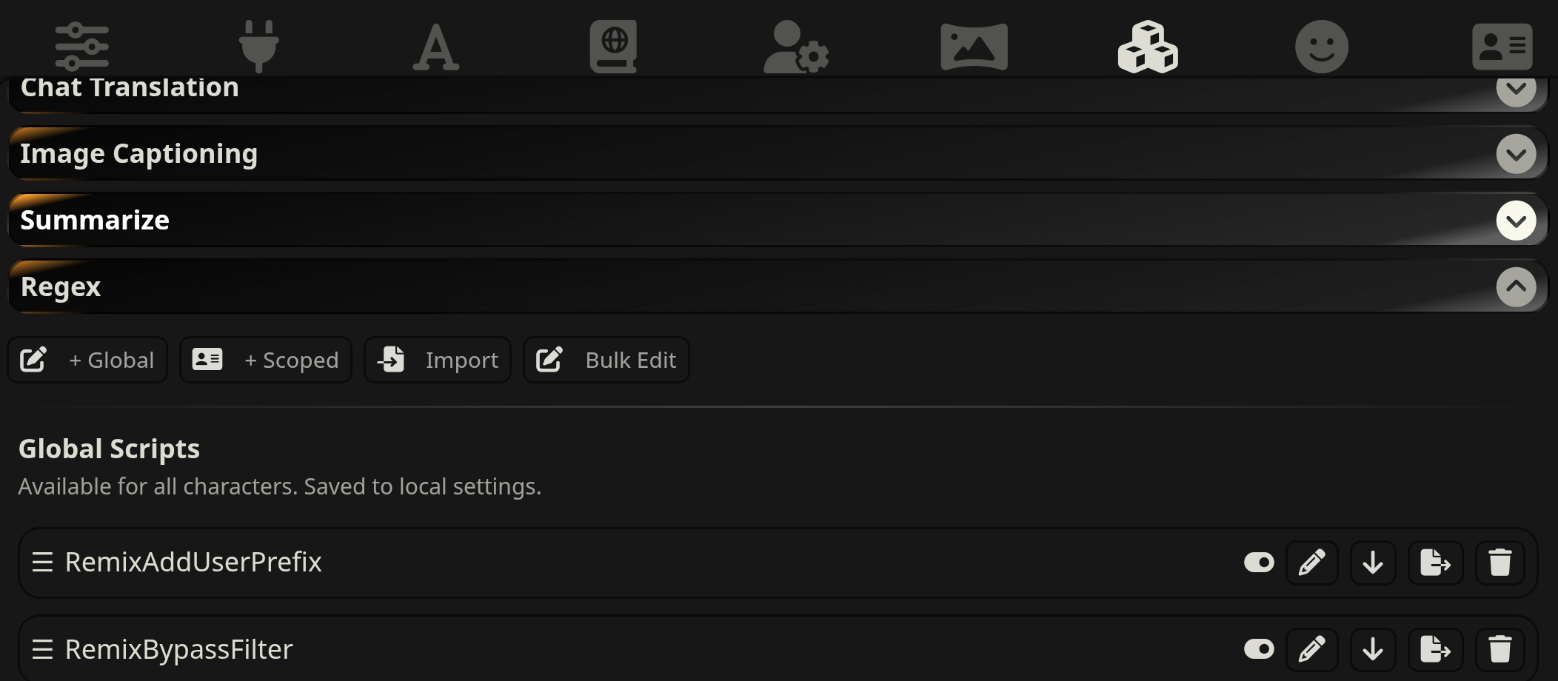Grab RemixAddUserPrefix drag handle
1558x681 pixels.
[42, 563]
